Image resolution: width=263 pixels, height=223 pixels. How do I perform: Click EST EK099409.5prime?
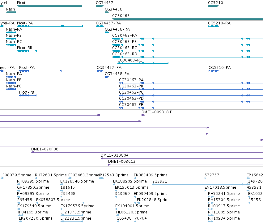pos(135,197)
